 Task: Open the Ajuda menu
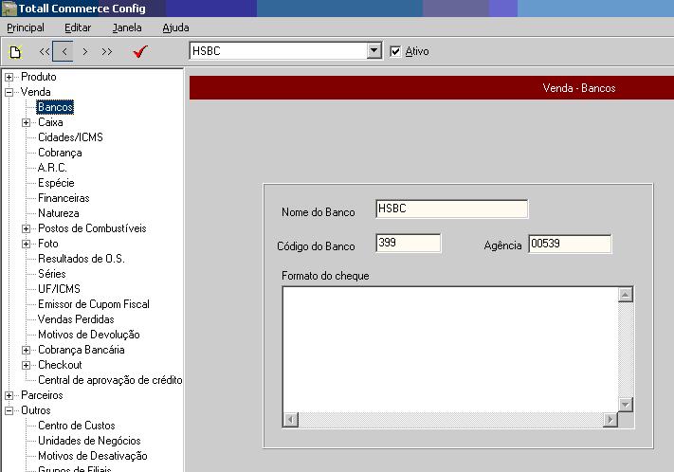(175, 27)
